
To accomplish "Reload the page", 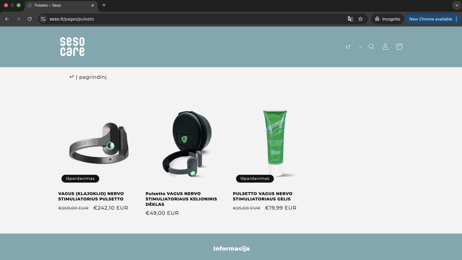I will click(29, 19).
